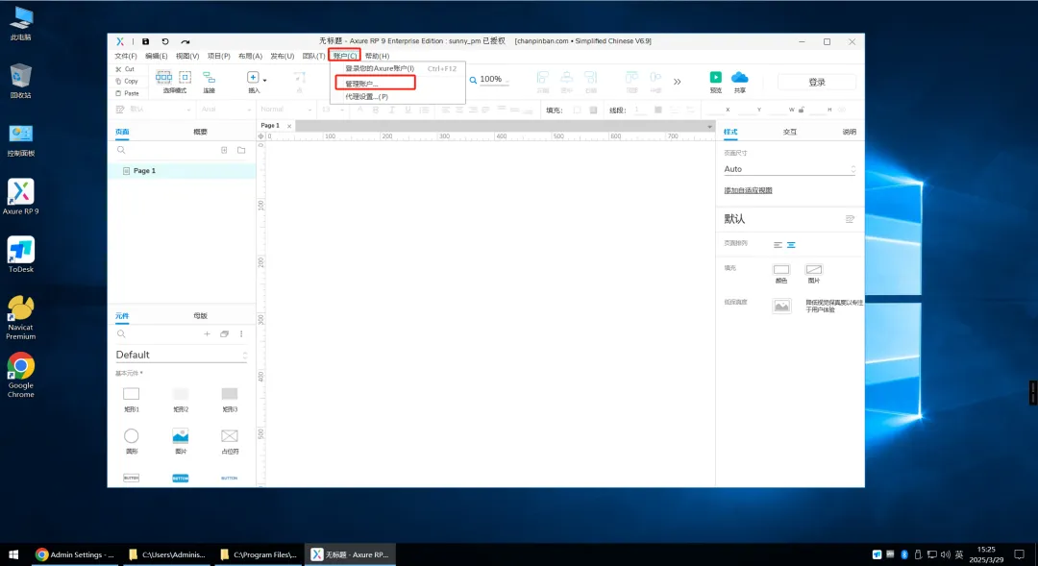
Task: Choose 代理设置...(P) menu entry
Action: pos(399,97)
